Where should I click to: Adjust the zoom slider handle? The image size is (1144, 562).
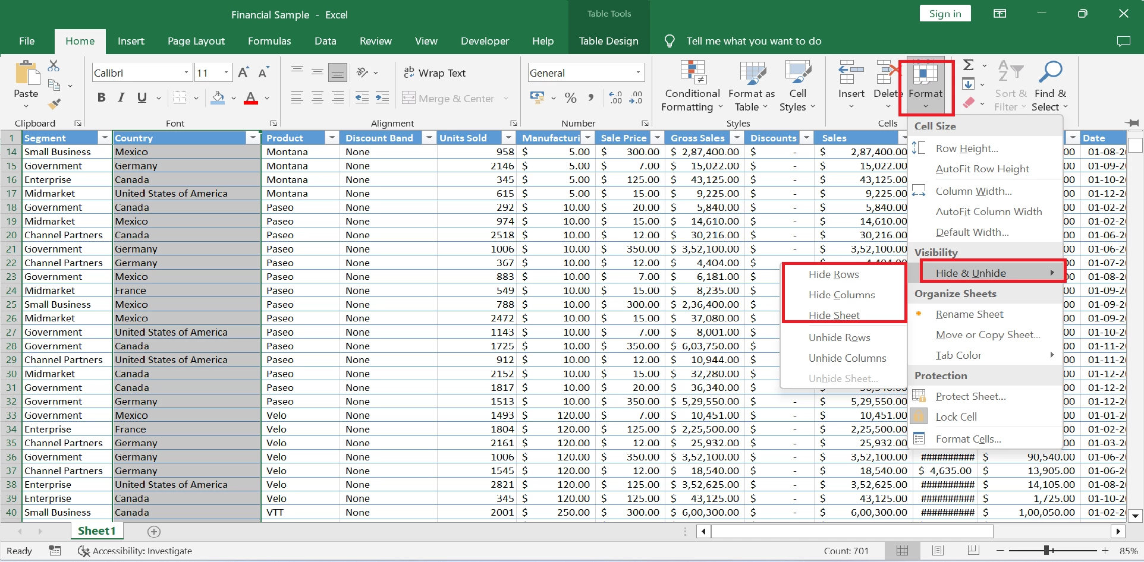coord(1046,551)
